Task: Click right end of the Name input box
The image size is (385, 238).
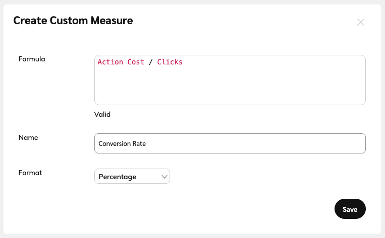Action: [x=353, y=143]
